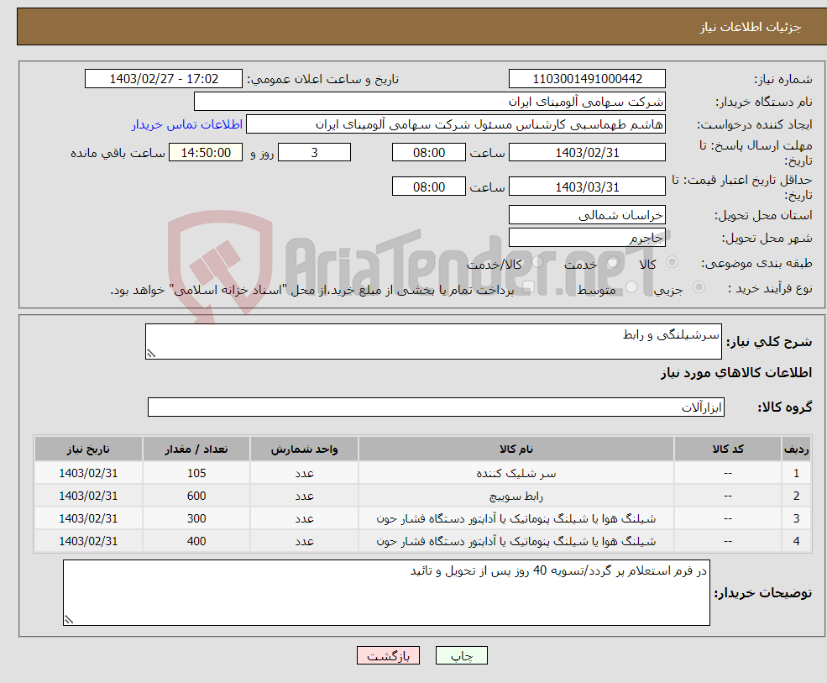Click the کد کالا column header
The height and width of the screenshot is (683, 827).
[x=728, y=449]
